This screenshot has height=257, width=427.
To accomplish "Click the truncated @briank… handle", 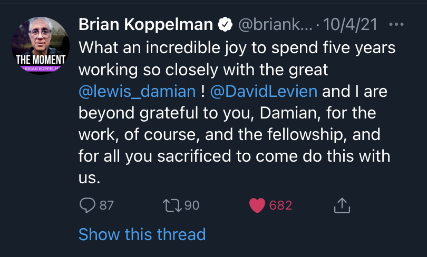I will (x=276, y=24).
